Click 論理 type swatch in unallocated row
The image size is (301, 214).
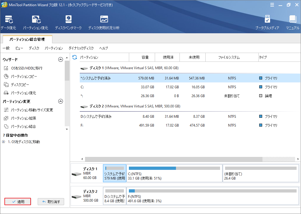[260, 96]
